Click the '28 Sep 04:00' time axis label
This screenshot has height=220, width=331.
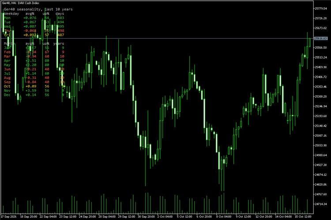[x=107, y=216]
